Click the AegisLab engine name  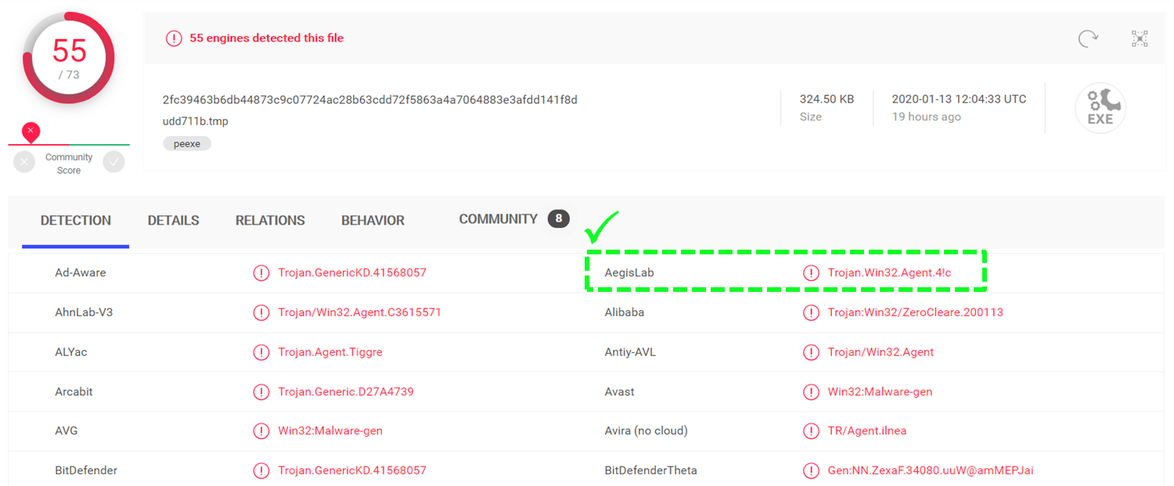629,273
